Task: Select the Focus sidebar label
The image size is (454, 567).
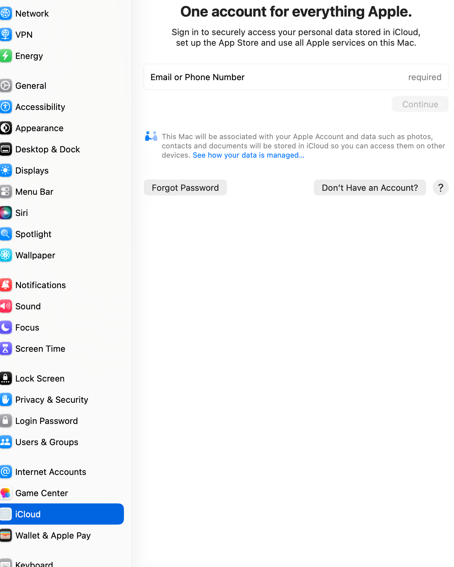Action: 27,327
